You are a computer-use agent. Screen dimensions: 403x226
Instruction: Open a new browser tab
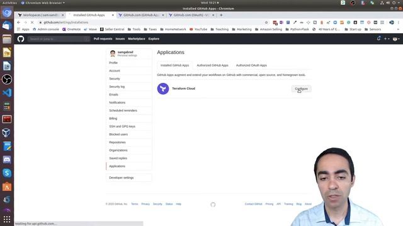pyautogui.click(x=221, y=15)
